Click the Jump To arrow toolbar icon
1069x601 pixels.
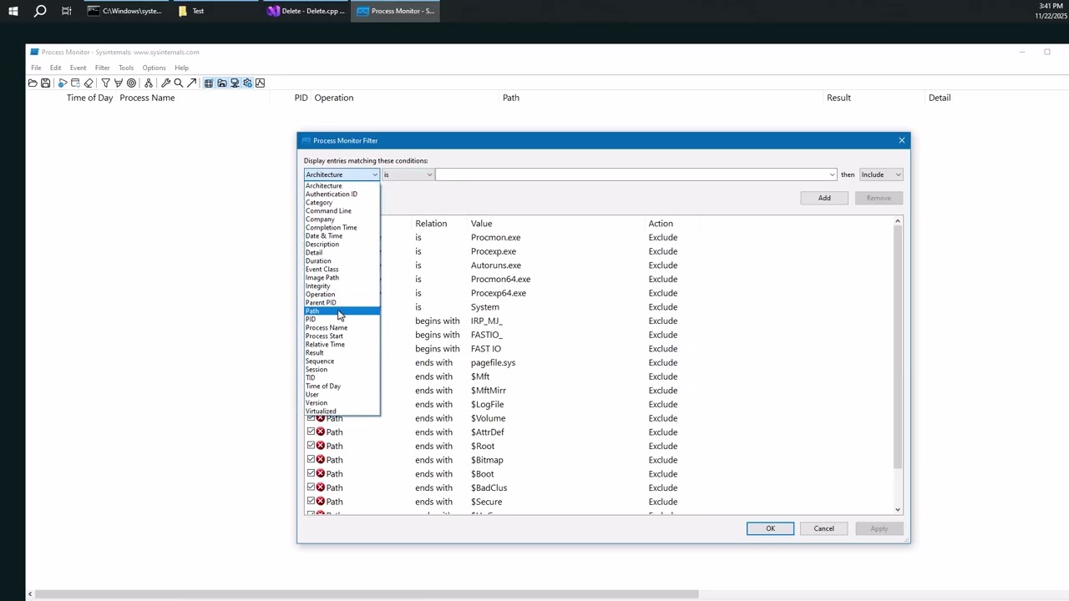(x=191, y=83)
